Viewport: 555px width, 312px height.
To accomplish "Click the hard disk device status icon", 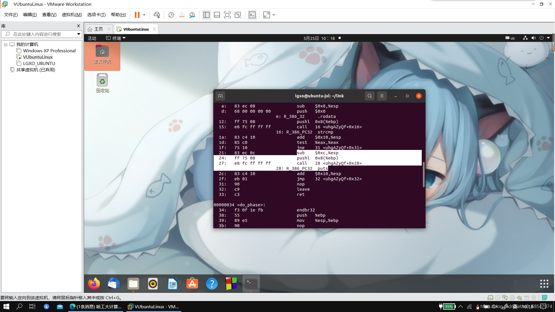I will point(490,298).
